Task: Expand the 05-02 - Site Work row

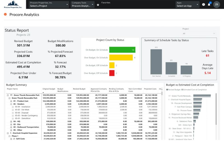Action: point(13,110)
